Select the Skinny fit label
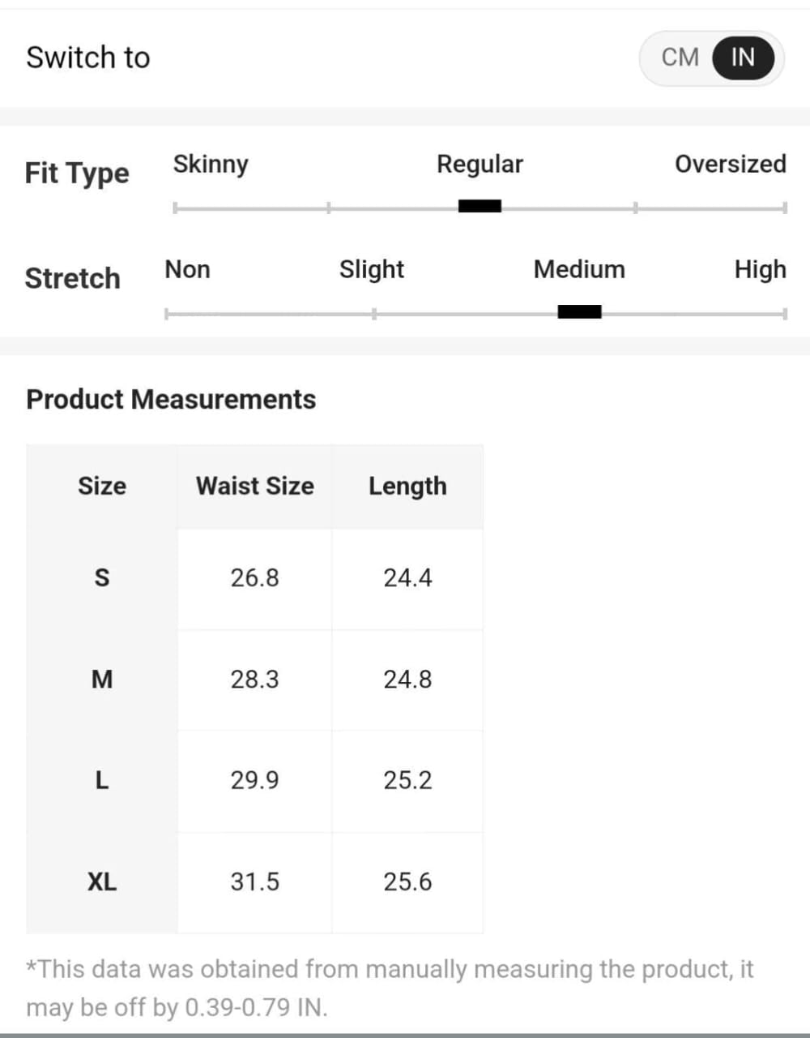Viewport: 810px width, 1038px height. click(211, 164)
